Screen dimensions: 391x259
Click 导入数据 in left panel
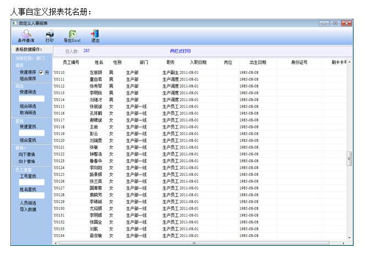(28, 209)
